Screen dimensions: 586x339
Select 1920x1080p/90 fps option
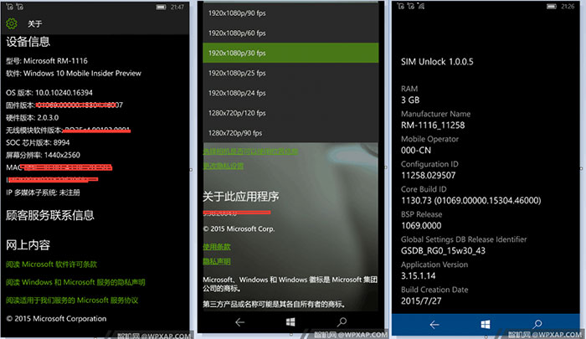tap(290, 13)
